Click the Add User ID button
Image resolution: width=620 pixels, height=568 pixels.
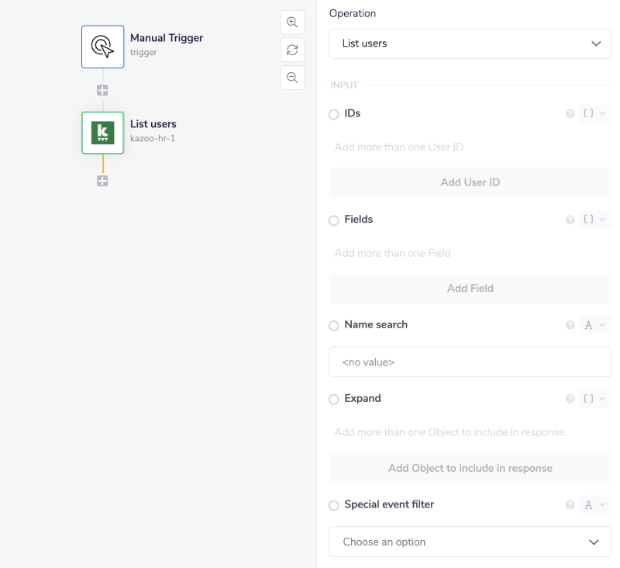(470, 182)
